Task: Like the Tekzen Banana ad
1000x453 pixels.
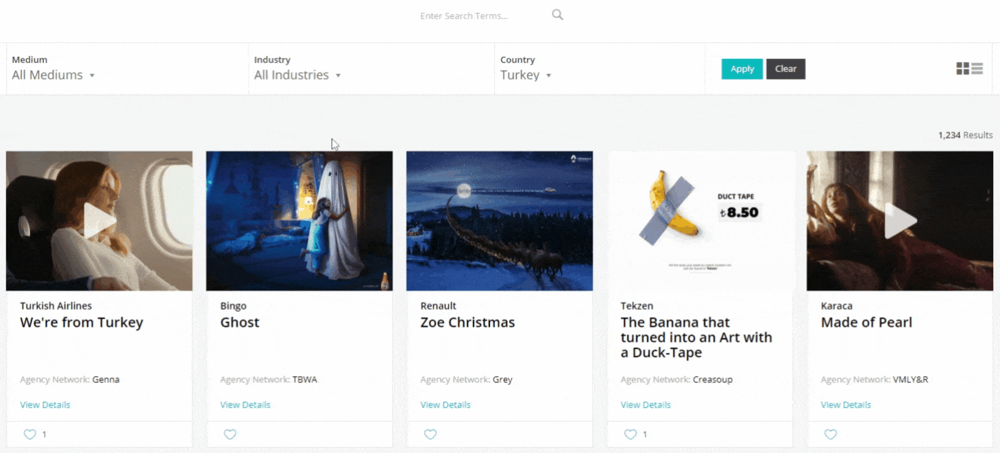Action: point(630,434)
